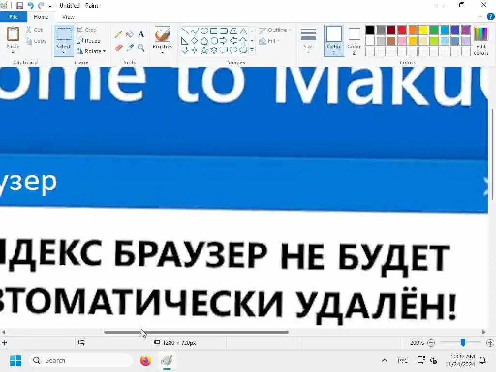Choose the Rectangle shape
496x372 pixels.
point(214,31)
